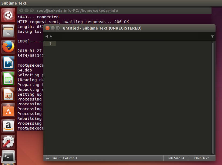Open Firefox from the launcher

pyautogui.click(x=8, y=46)
